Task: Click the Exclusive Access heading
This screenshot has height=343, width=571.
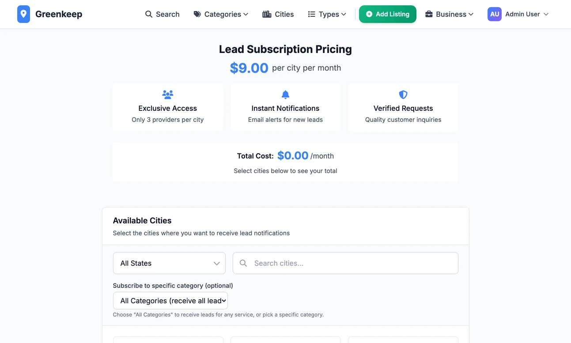Action: click(x=168, y=108)
